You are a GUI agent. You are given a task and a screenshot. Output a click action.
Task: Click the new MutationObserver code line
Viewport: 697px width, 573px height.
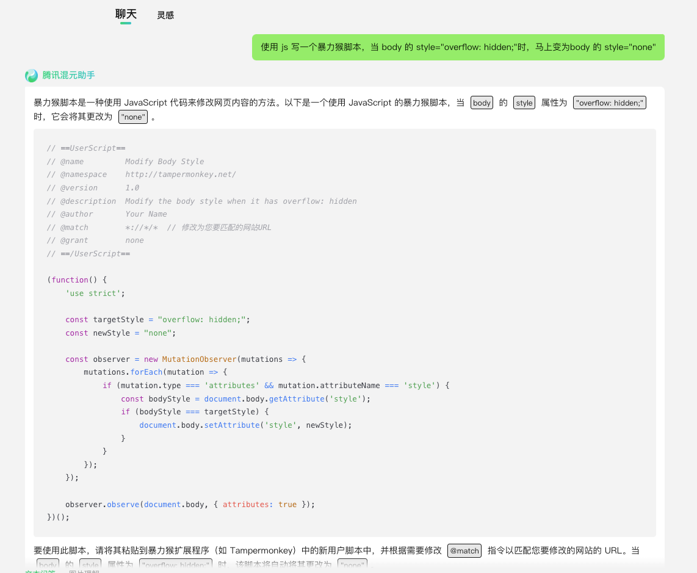click(x=186, y=359)
